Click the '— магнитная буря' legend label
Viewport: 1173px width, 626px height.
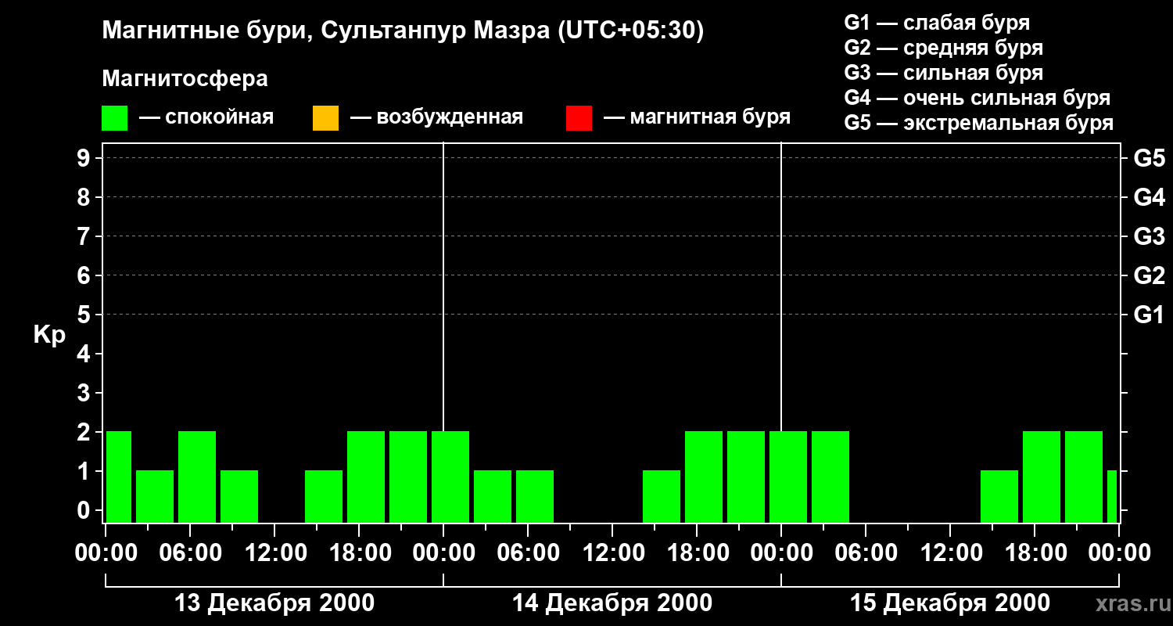(698, 117)
